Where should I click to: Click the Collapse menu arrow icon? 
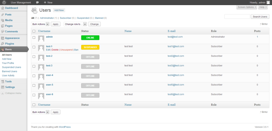(x=3, y=93)
